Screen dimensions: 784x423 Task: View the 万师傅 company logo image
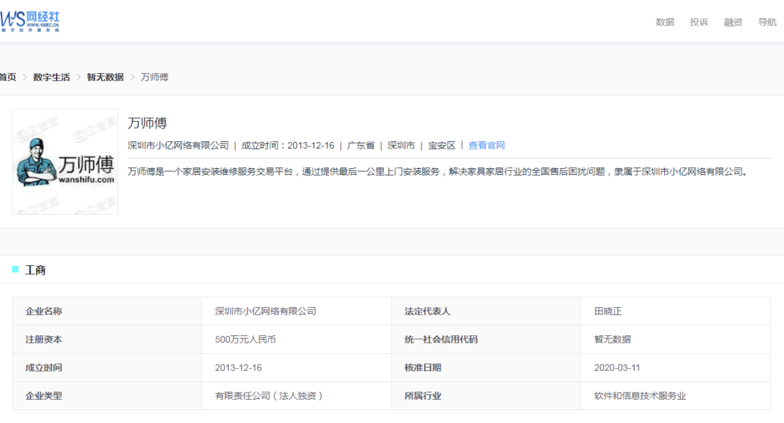pyautogui.click(x=65, y=161)
